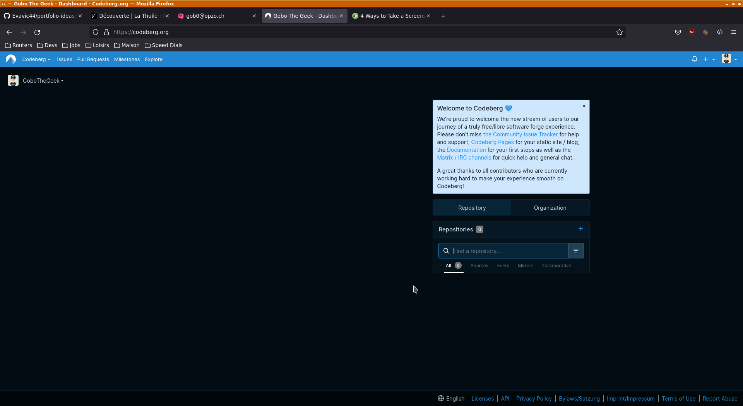The height and width of the screenshot is (406, 743).
Task: Open the Imprint/Impressum footer link
Action: tap(630, 399)
